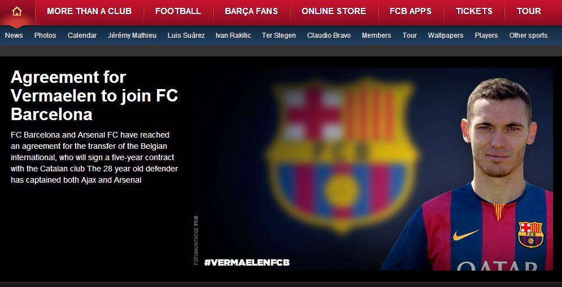Open the More Than A Club menu
The width and height of the screenshot is (562, 287).
89,11
